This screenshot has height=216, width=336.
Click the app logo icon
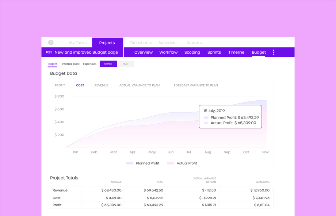click(51, 43)
